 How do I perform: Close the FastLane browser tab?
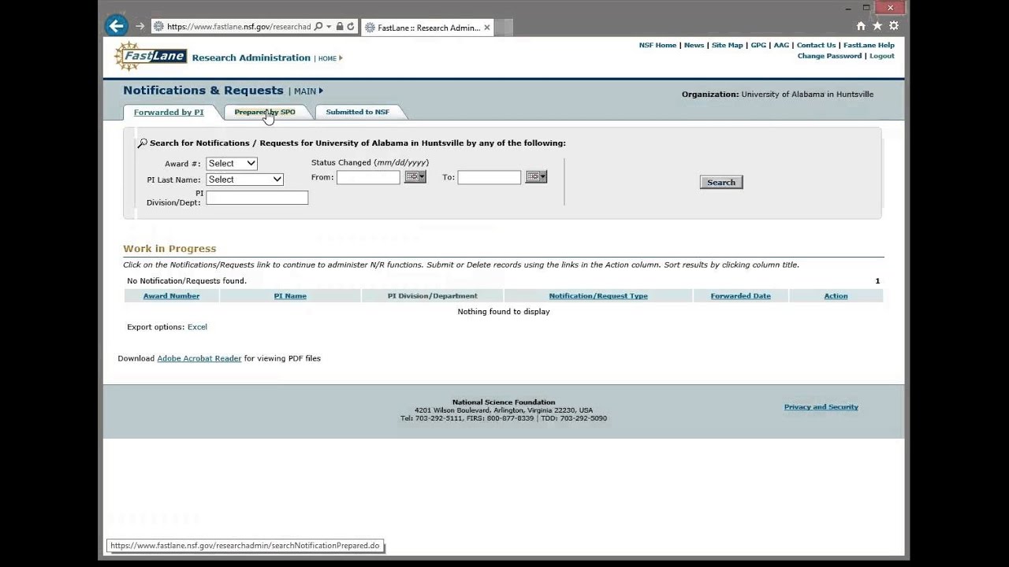487,28
